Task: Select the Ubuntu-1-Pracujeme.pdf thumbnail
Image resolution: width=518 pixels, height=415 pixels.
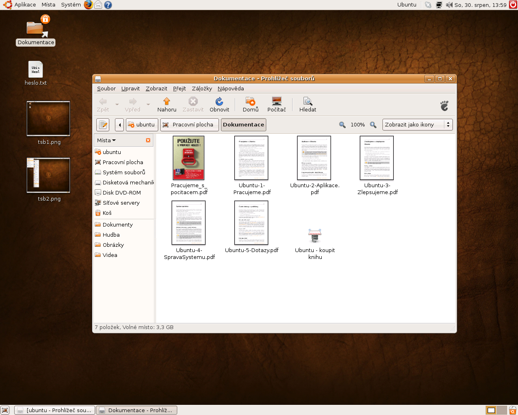Action: [x=251, y=158]
